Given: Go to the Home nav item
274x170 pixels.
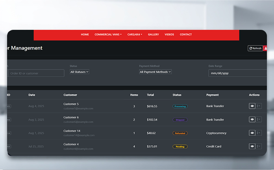Looking at the screenshot, I should coord(85,35).
